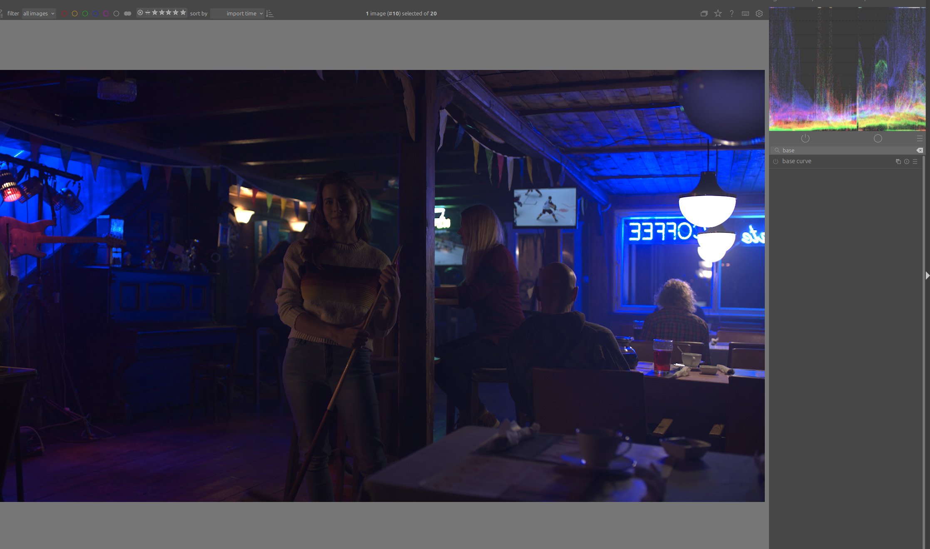Screen dimensions: 930x549
Task: Click the star overlays icon
Action: click(x=718, y=14)
